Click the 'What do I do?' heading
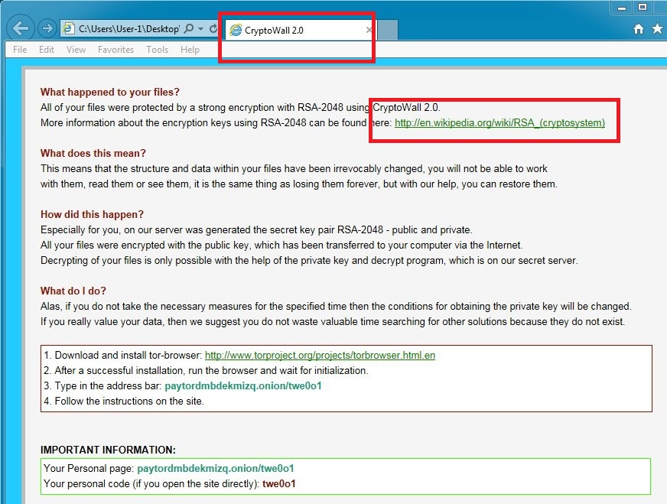 point(73,291)
